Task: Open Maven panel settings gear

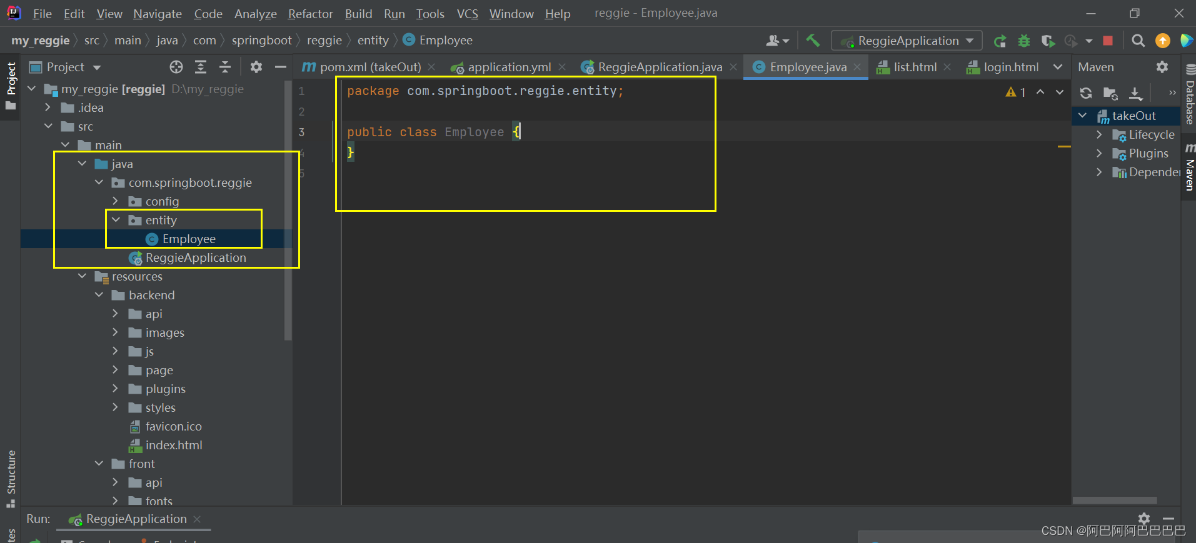Action: 1162,67
